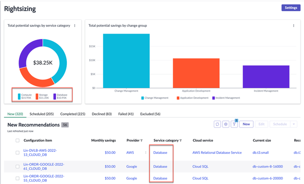Click the Incident Management legend swatch
This screenshot has width=304, height=184.
click(213, 98)
